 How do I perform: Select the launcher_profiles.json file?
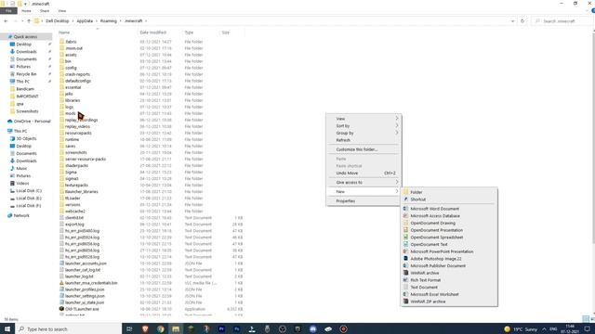(85, 289)
